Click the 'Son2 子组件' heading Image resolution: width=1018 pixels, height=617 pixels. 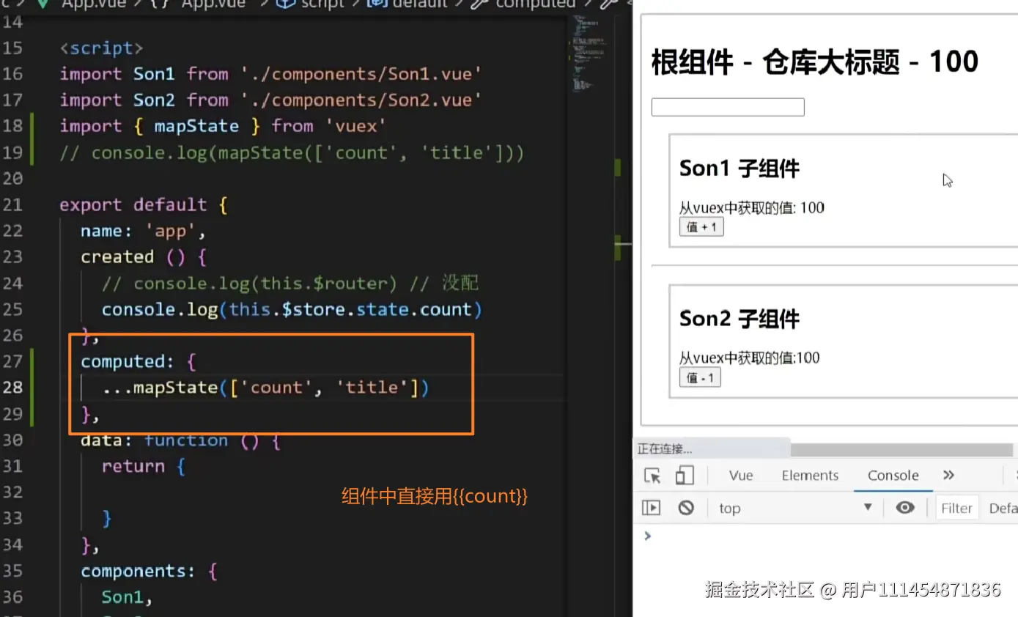(739, 319)
